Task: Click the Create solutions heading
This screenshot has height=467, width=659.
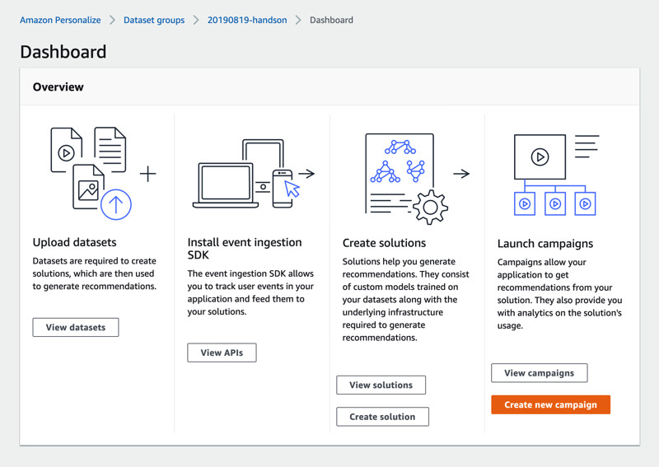Action: point(384,243)
